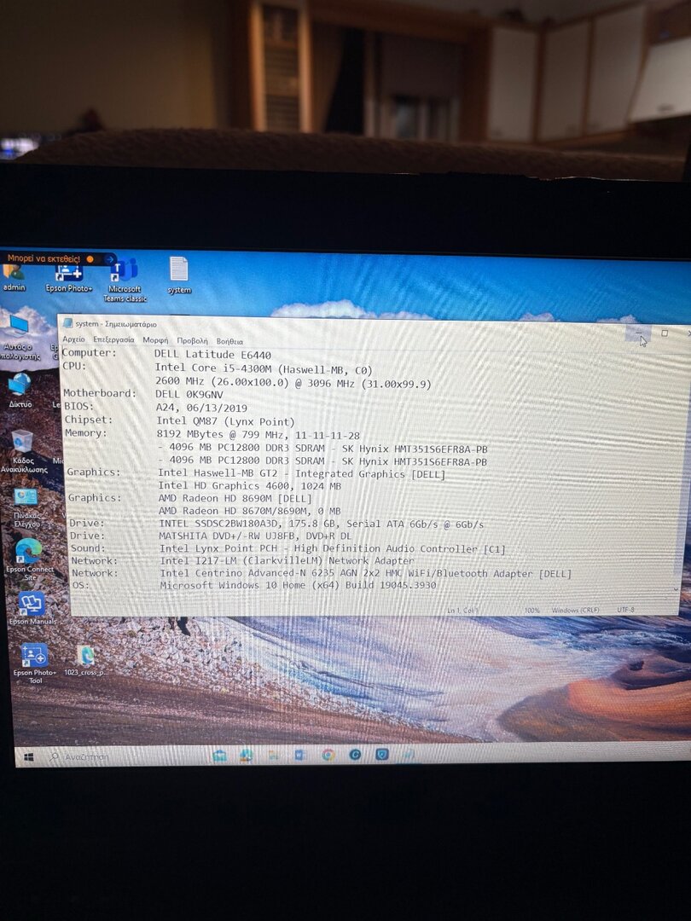Viewport: 691px width, 921px height.
Task: Click the 'Intel Core i5-4300M' CPU line
Action: 264,369
